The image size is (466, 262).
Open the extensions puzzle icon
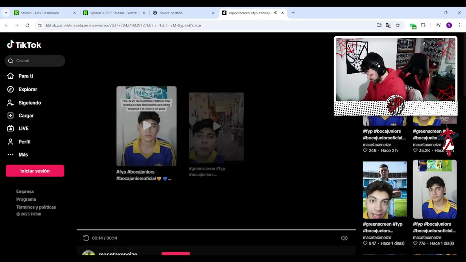point(423,25)
